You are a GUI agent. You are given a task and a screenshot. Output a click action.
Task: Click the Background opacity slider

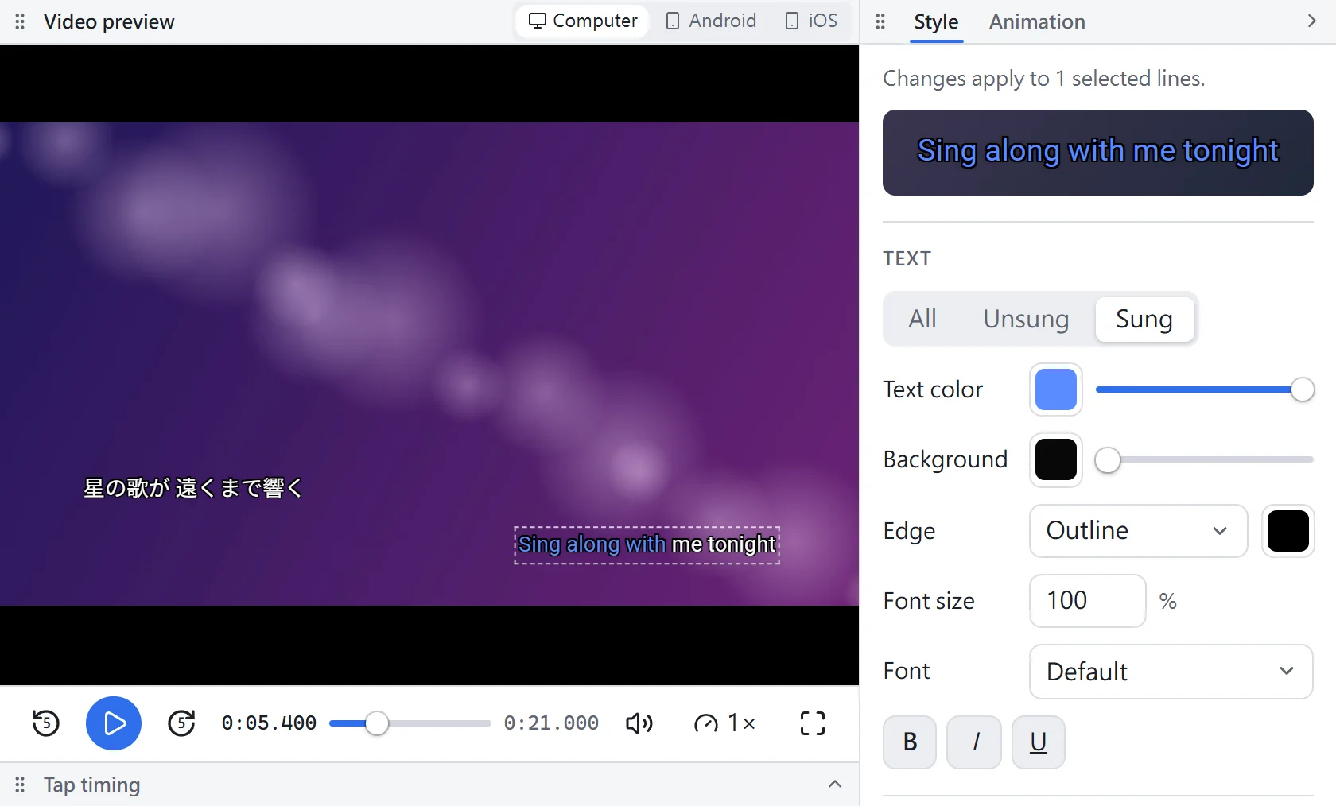click(1205, 459)
